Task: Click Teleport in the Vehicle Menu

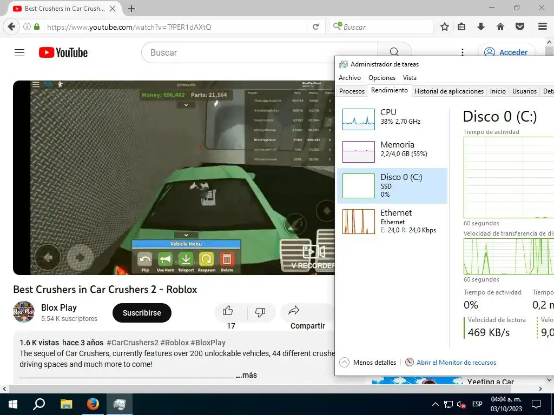Action: pyautogui.click(x=186, y=262)
